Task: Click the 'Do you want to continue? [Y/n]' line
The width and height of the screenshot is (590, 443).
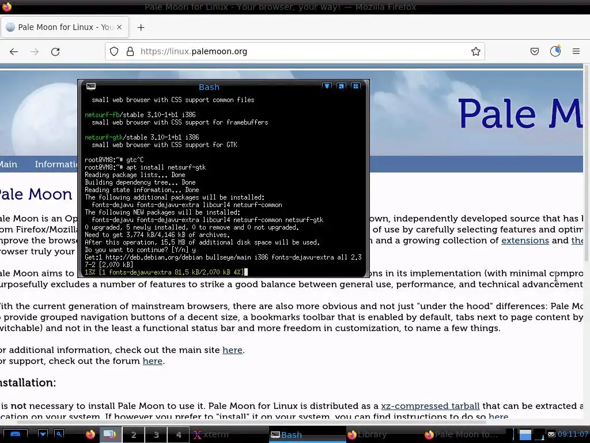Action: (x=140, y=250)
